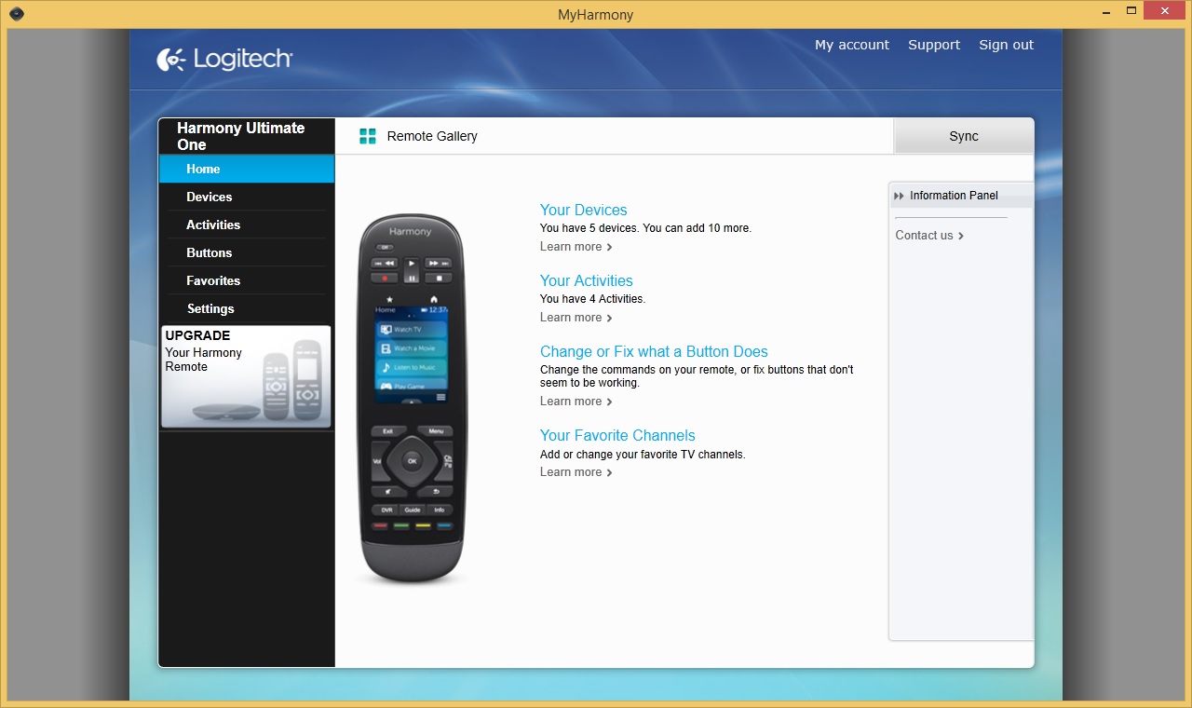This screenshot has height=708, width=1192.
Task: Close the MyHarmony window
Action: pyautogui.click(x=1165, y=11)
